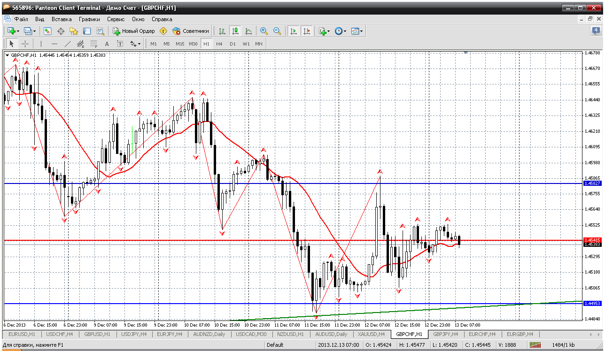
Task: Open the Окно menu
Action: 138,19
